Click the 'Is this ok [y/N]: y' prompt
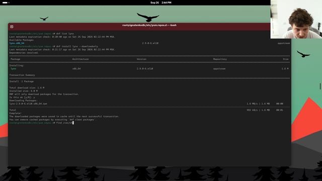The height and width of the screenshot is (181, 322). point(22,98)
